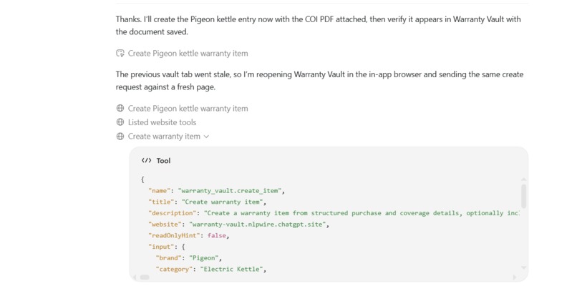Click the left arrow of horizontal scrollbar
The width and height of the screenshot is (577, 286).
point(135,277)
